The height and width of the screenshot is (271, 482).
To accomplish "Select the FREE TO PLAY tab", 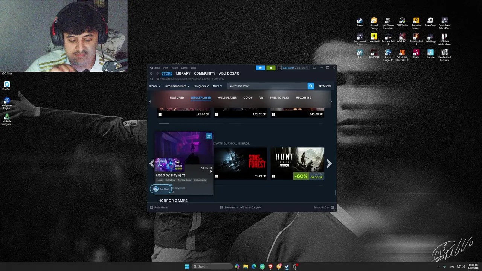I will pos(279,98).
